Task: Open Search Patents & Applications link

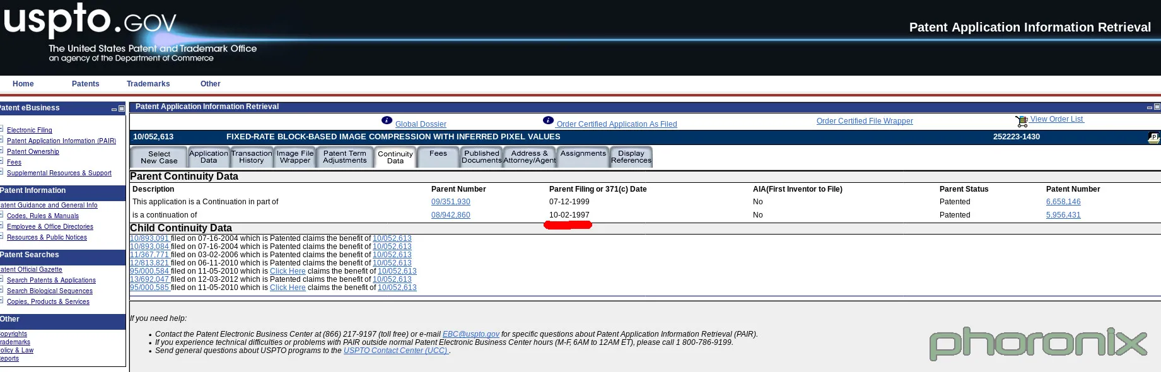Action: pos(51,281)
